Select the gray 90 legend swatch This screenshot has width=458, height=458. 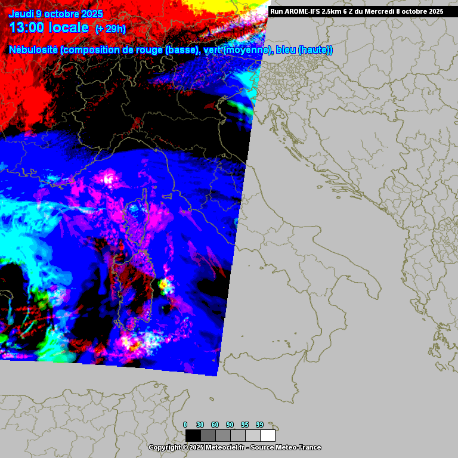pos(237,435)
